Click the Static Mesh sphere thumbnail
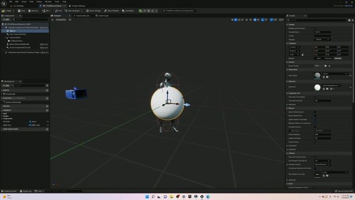 [x=317, y=76]
